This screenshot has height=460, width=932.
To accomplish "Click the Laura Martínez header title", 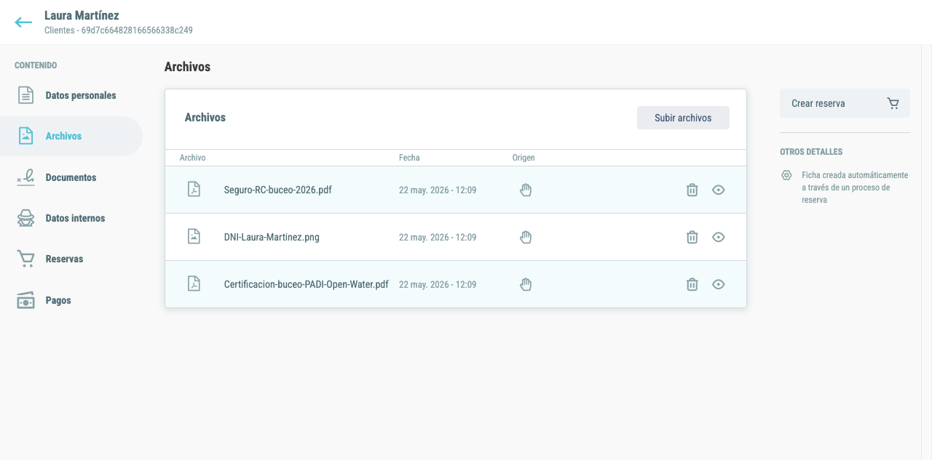I will click(x=82, y=15).
